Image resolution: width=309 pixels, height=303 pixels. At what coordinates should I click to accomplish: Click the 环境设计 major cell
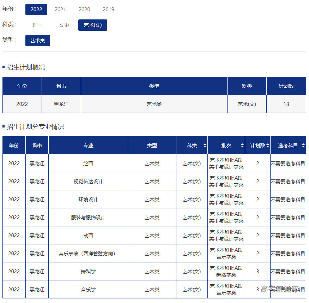tap(88, 200)
